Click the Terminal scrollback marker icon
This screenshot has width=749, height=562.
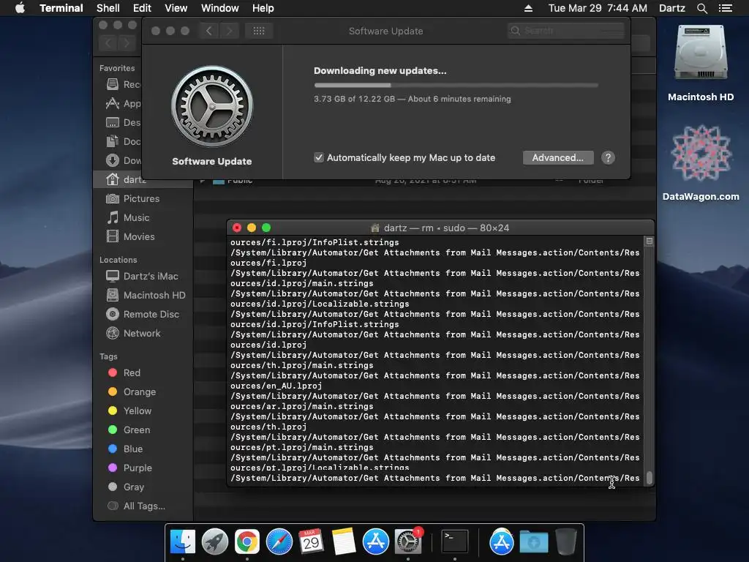coord(650,241)
